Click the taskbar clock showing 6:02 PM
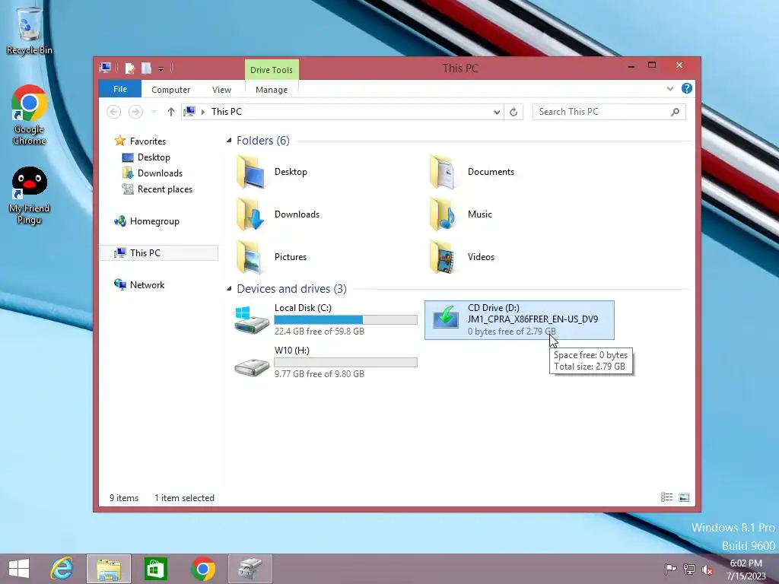The width and height of the screenshot is (779, 584). [746, 570]
